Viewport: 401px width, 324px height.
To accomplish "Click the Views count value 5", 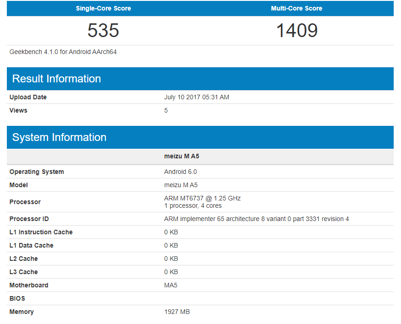I will tap(165, 110).
